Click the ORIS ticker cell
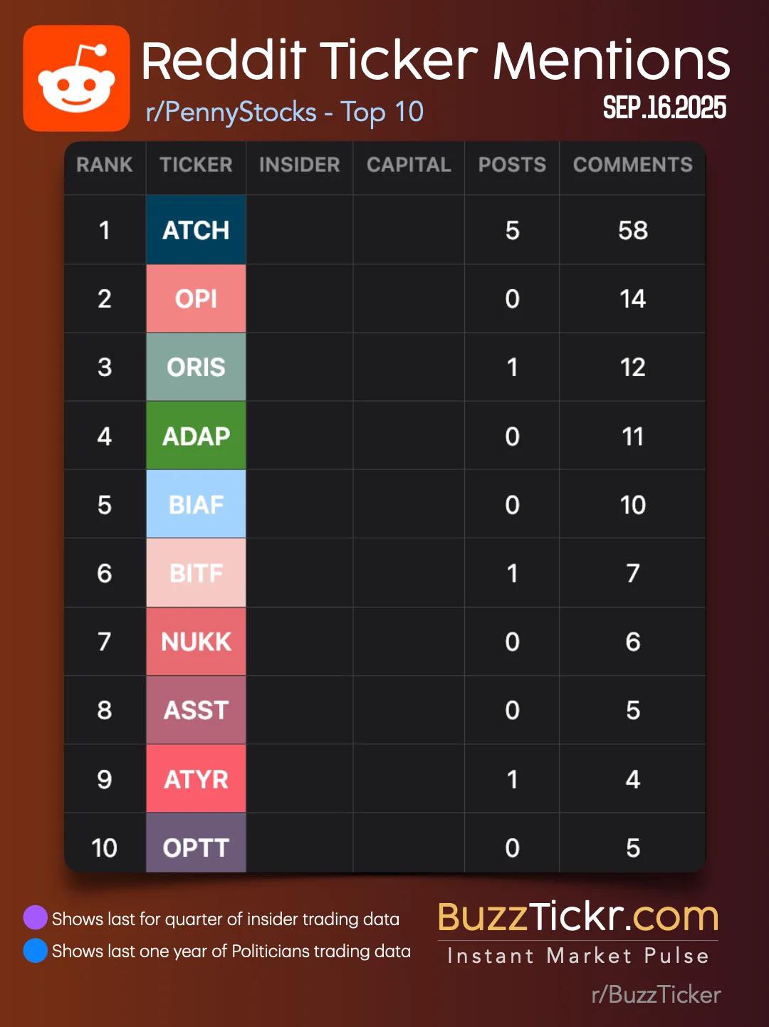The height and width of the screenshot is (1027, 769). point(196,367)
